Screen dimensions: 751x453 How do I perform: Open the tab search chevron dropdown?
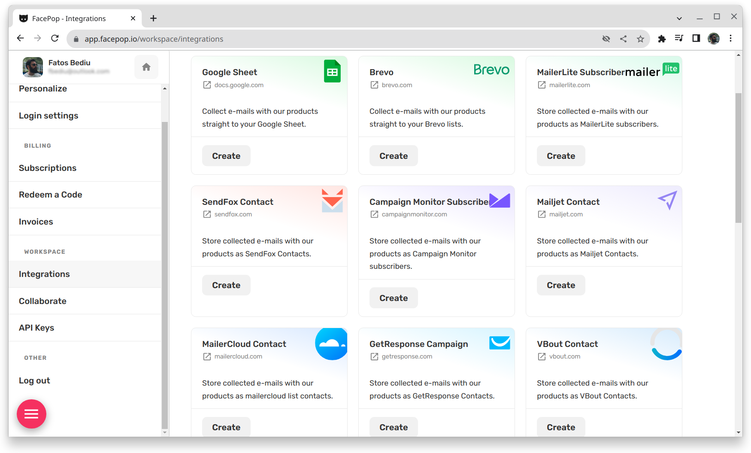tap(679, 18)
